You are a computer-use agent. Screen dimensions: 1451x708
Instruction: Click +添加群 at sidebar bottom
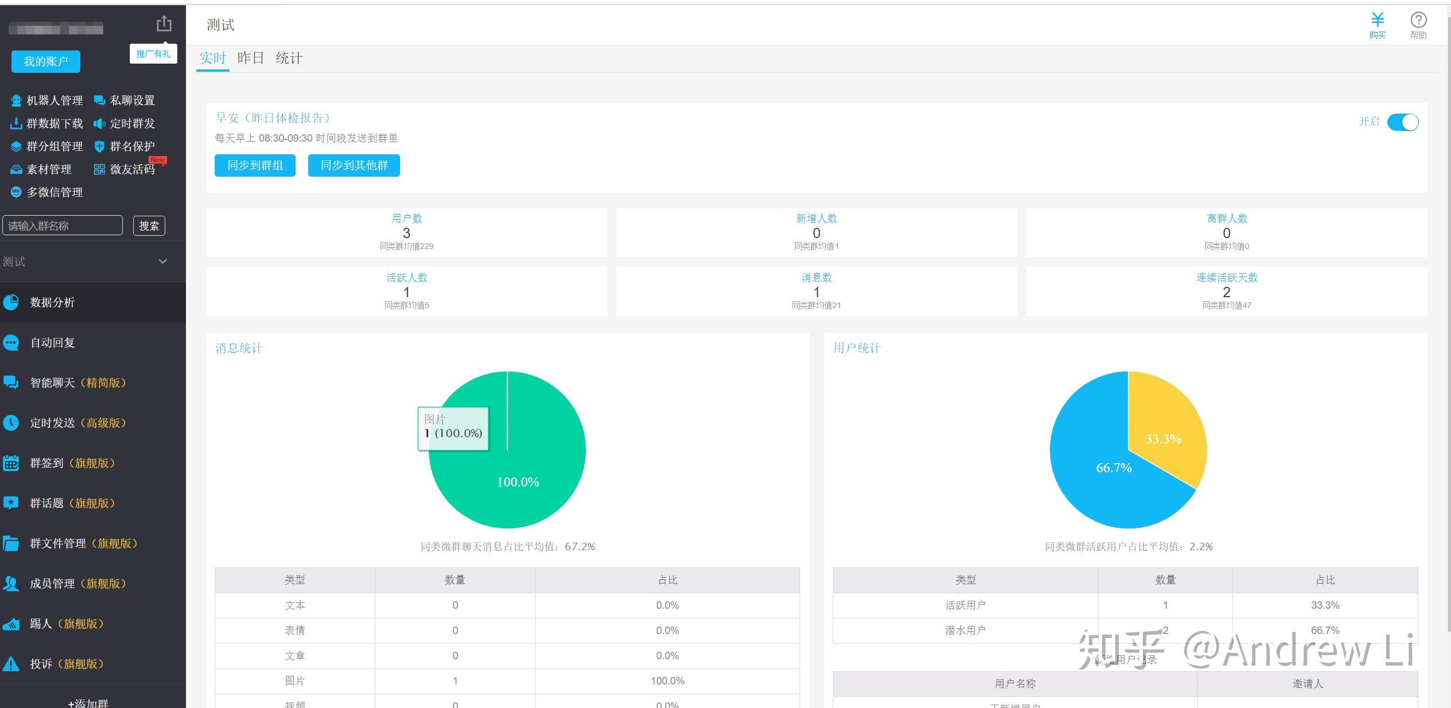point(88,703)
